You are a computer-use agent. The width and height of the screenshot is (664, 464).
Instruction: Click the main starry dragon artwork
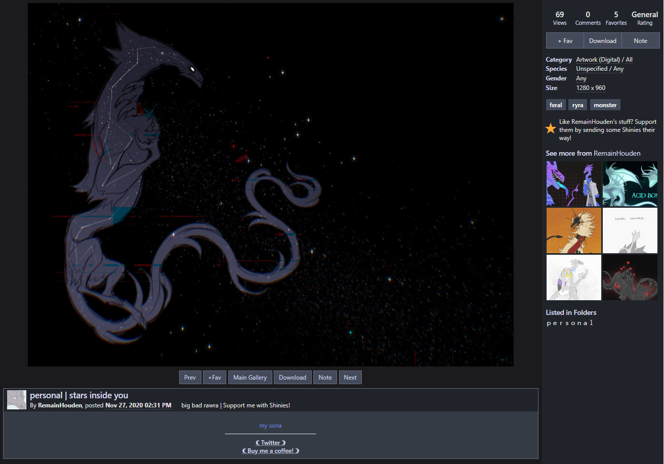tap(271, 184)
